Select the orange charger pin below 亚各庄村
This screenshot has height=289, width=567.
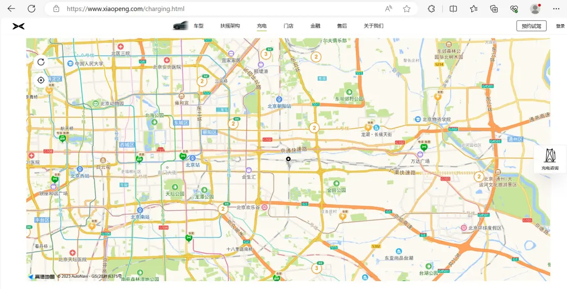click(343, 216)
